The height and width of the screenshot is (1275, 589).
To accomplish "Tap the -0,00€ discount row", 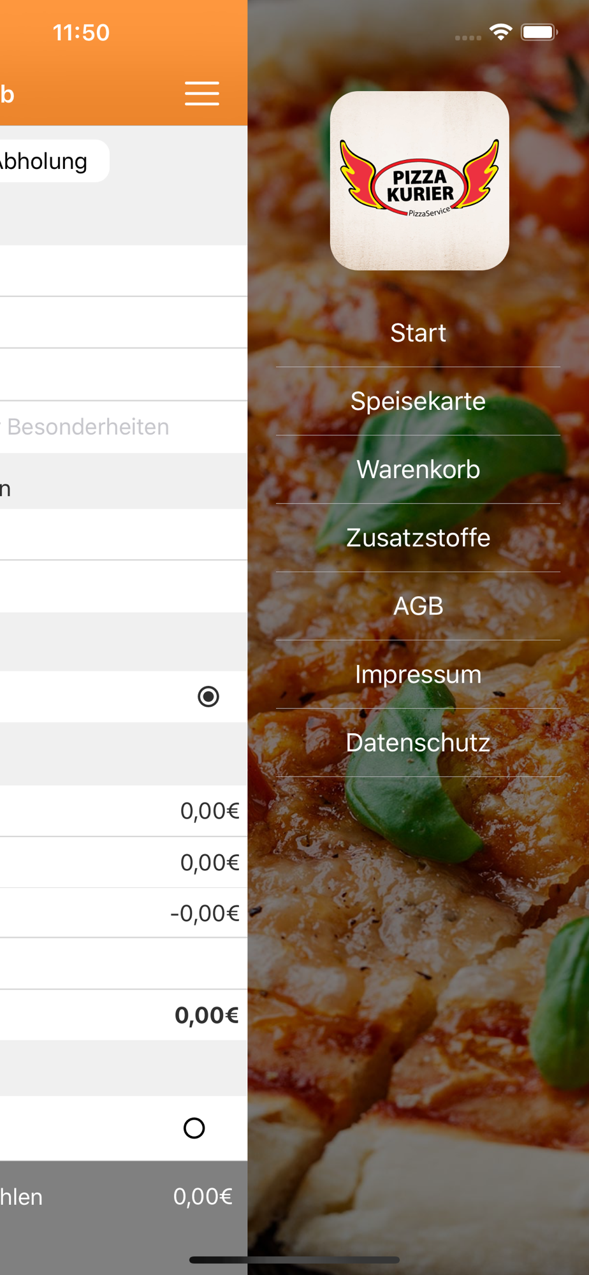I will (x=124, y=913).
